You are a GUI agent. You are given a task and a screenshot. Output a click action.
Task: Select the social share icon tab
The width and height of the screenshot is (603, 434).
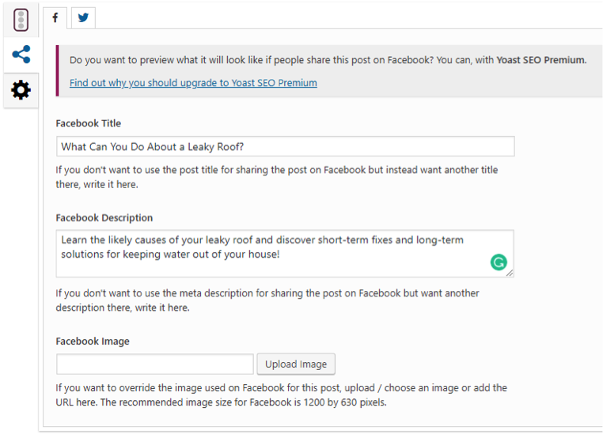tap(21, 55)
